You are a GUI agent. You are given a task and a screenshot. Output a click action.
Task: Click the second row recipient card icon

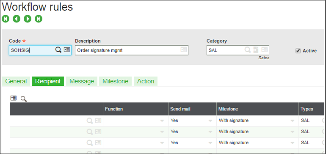tap(98, 132)
